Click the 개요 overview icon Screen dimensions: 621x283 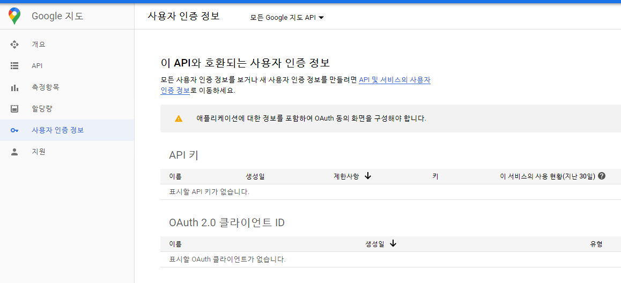pyautogui.click(x=14, y=44)
